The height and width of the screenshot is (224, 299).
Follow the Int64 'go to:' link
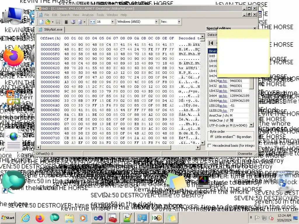pos(223,96)
